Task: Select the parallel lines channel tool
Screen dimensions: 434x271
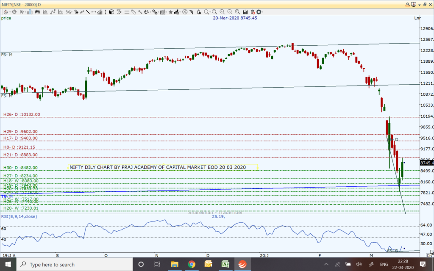Action: coord(127,12)
